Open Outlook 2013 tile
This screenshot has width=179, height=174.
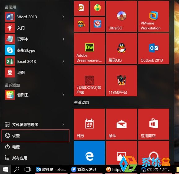(154, 49)
